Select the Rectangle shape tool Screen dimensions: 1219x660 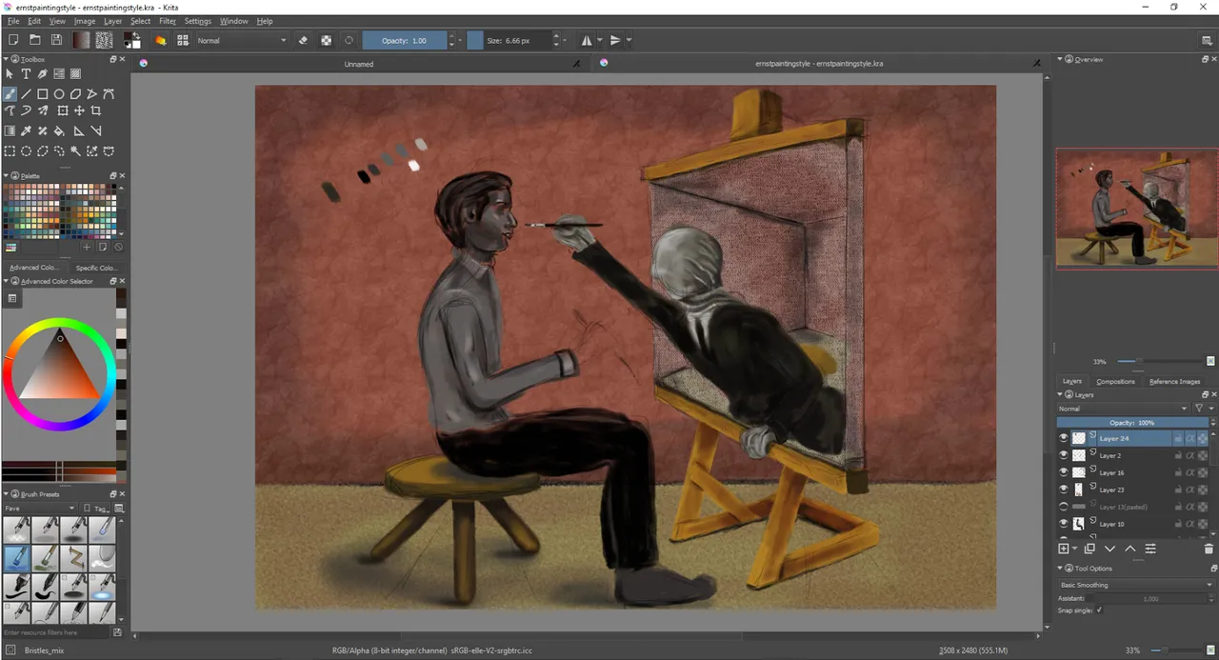(43, 94)
